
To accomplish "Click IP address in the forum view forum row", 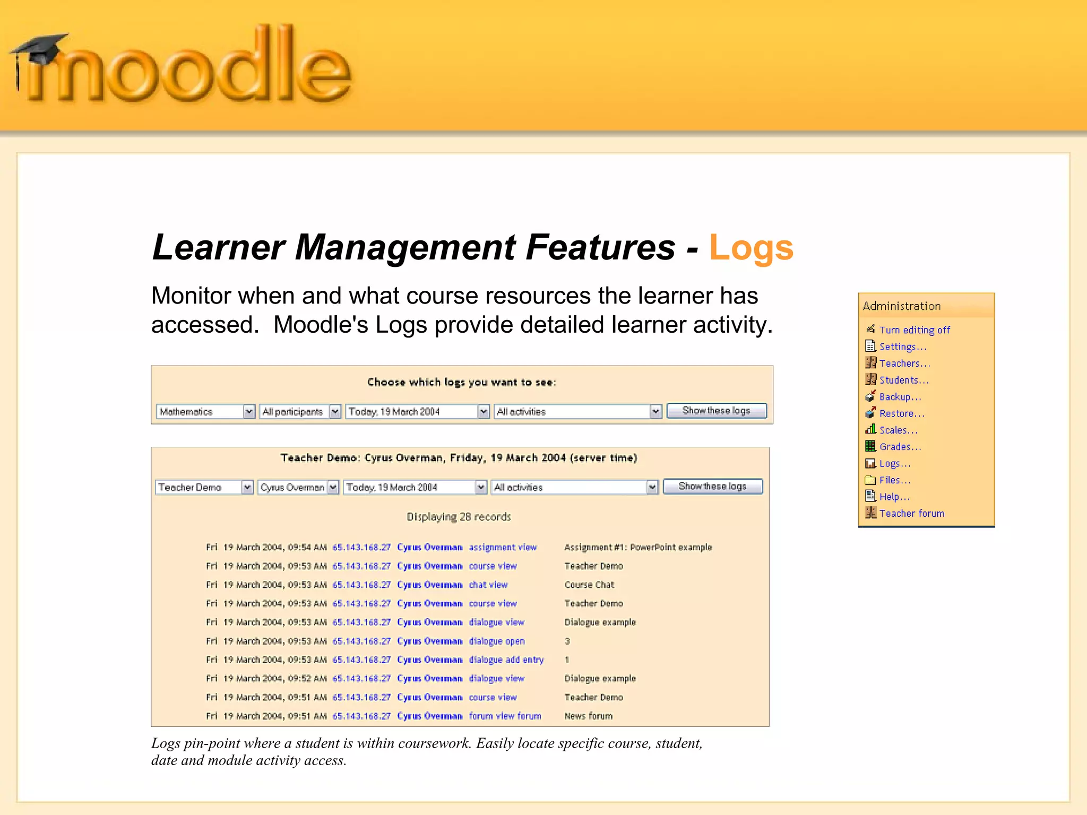I will 361,716.
